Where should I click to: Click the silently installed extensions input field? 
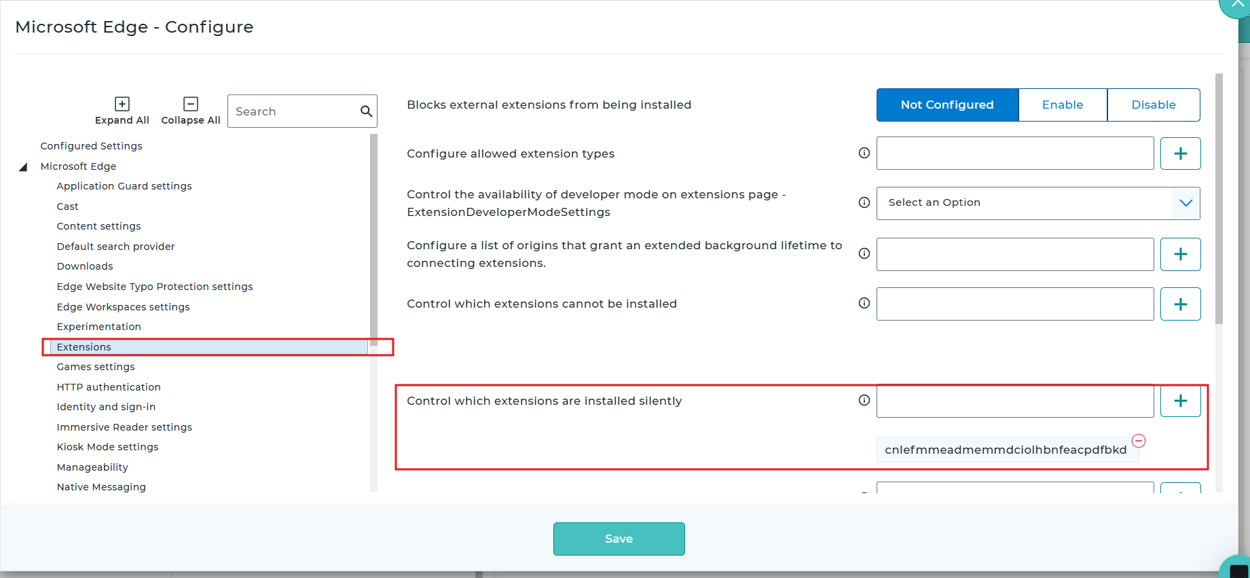click(1015, 401)
